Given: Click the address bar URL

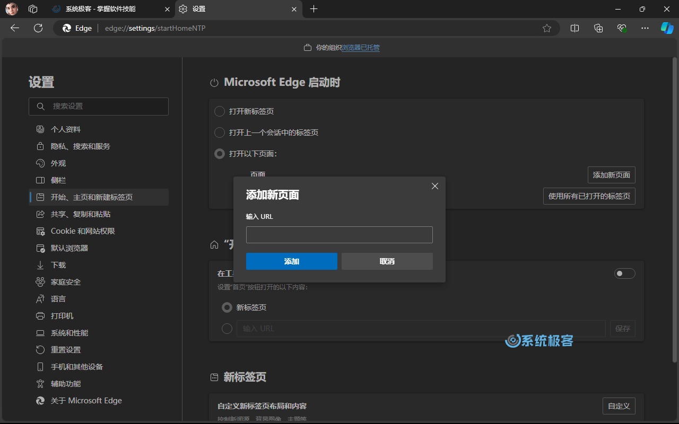Looking at the screenshot, I should coord(155,28).
